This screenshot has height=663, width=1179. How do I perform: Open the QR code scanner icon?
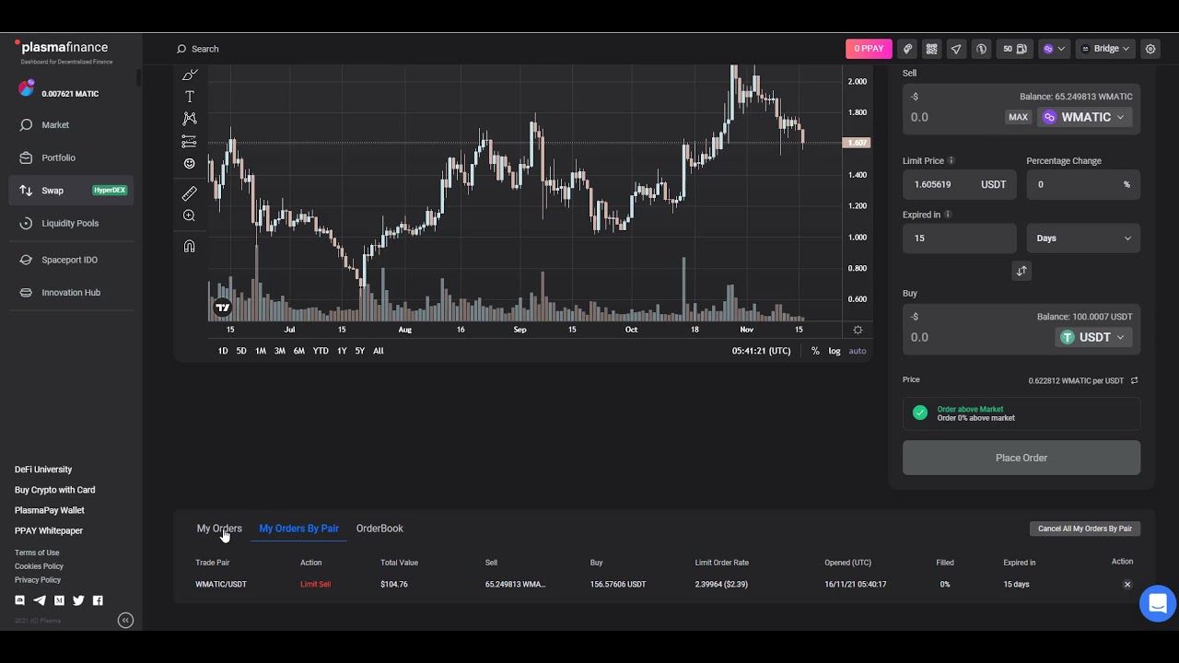point(931,49)
